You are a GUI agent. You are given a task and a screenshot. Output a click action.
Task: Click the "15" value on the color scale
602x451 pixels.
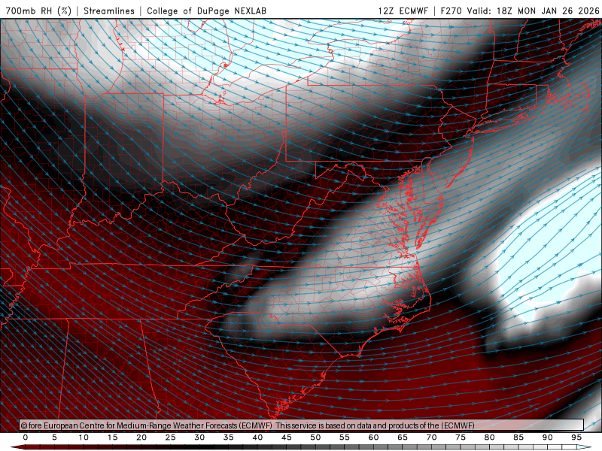point(112,437)
